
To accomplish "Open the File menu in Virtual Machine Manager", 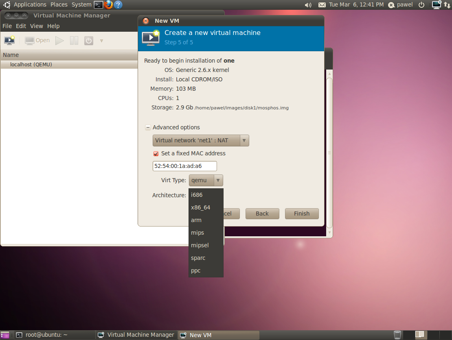I will click(7, 26).
